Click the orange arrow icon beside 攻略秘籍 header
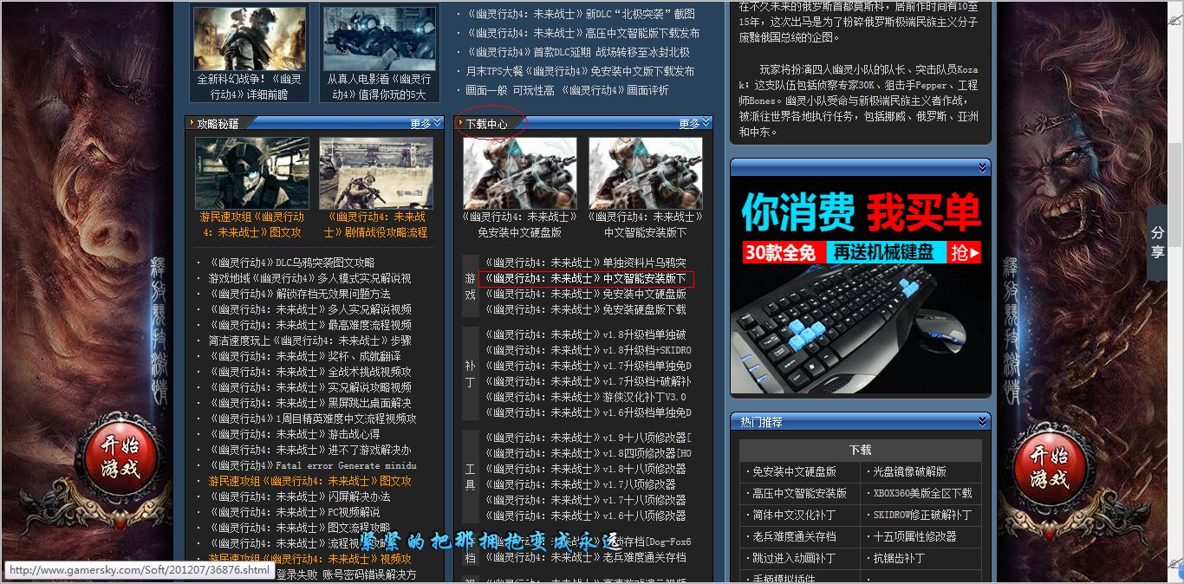This screenshot has width=1184, height=584. point(191,122)
